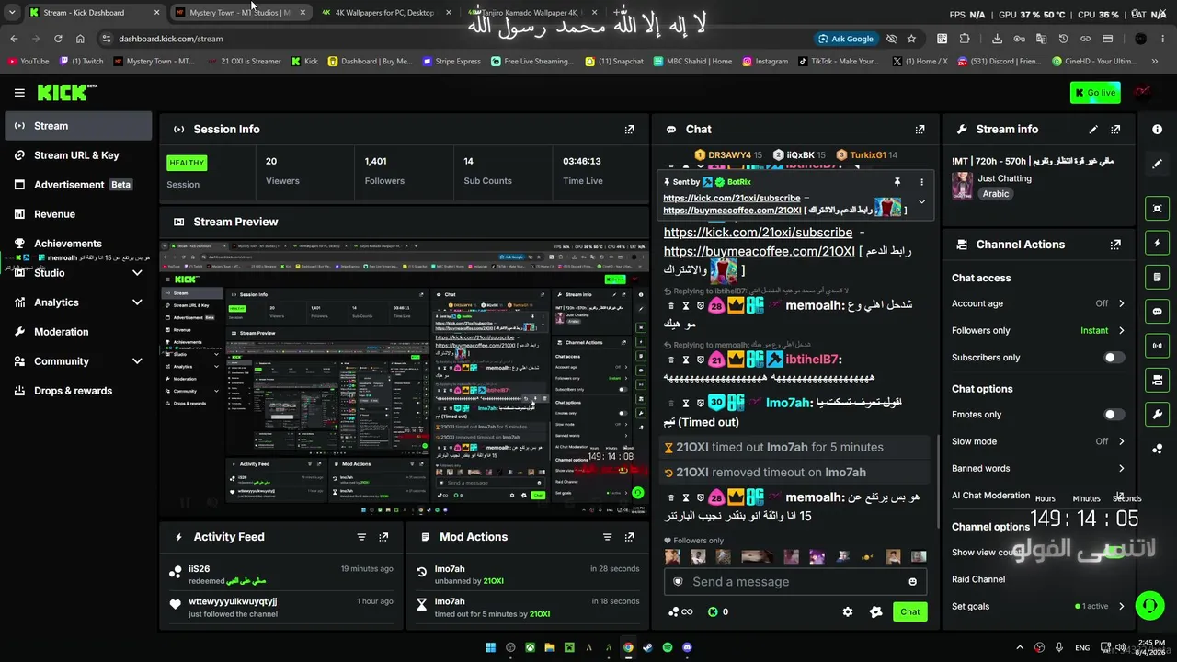Open Stream URL & Key page
This screenshot has width=1177, height=662.
(x=78, y=155)
